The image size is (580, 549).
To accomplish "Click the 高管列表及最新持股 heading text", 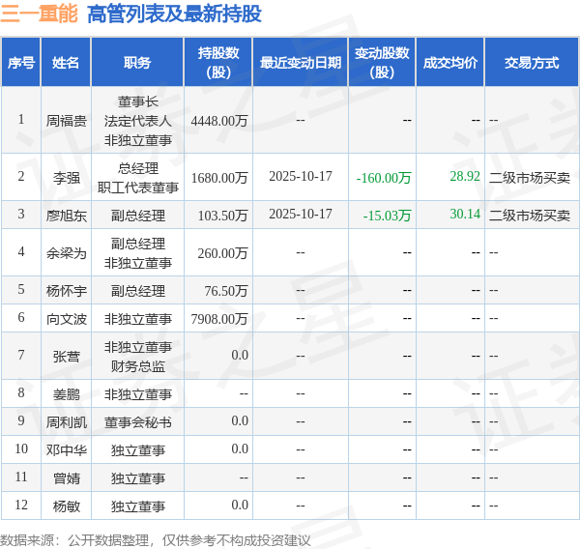I will pyautogui.click(x=174, y=14).
